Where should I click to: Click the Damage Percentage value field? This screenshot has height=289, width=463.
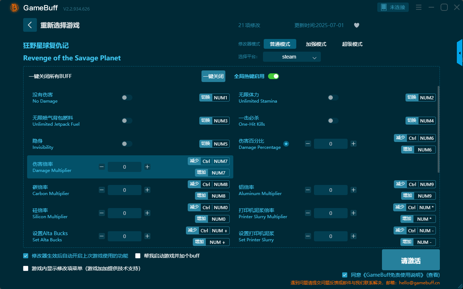[x=331, y=144]
